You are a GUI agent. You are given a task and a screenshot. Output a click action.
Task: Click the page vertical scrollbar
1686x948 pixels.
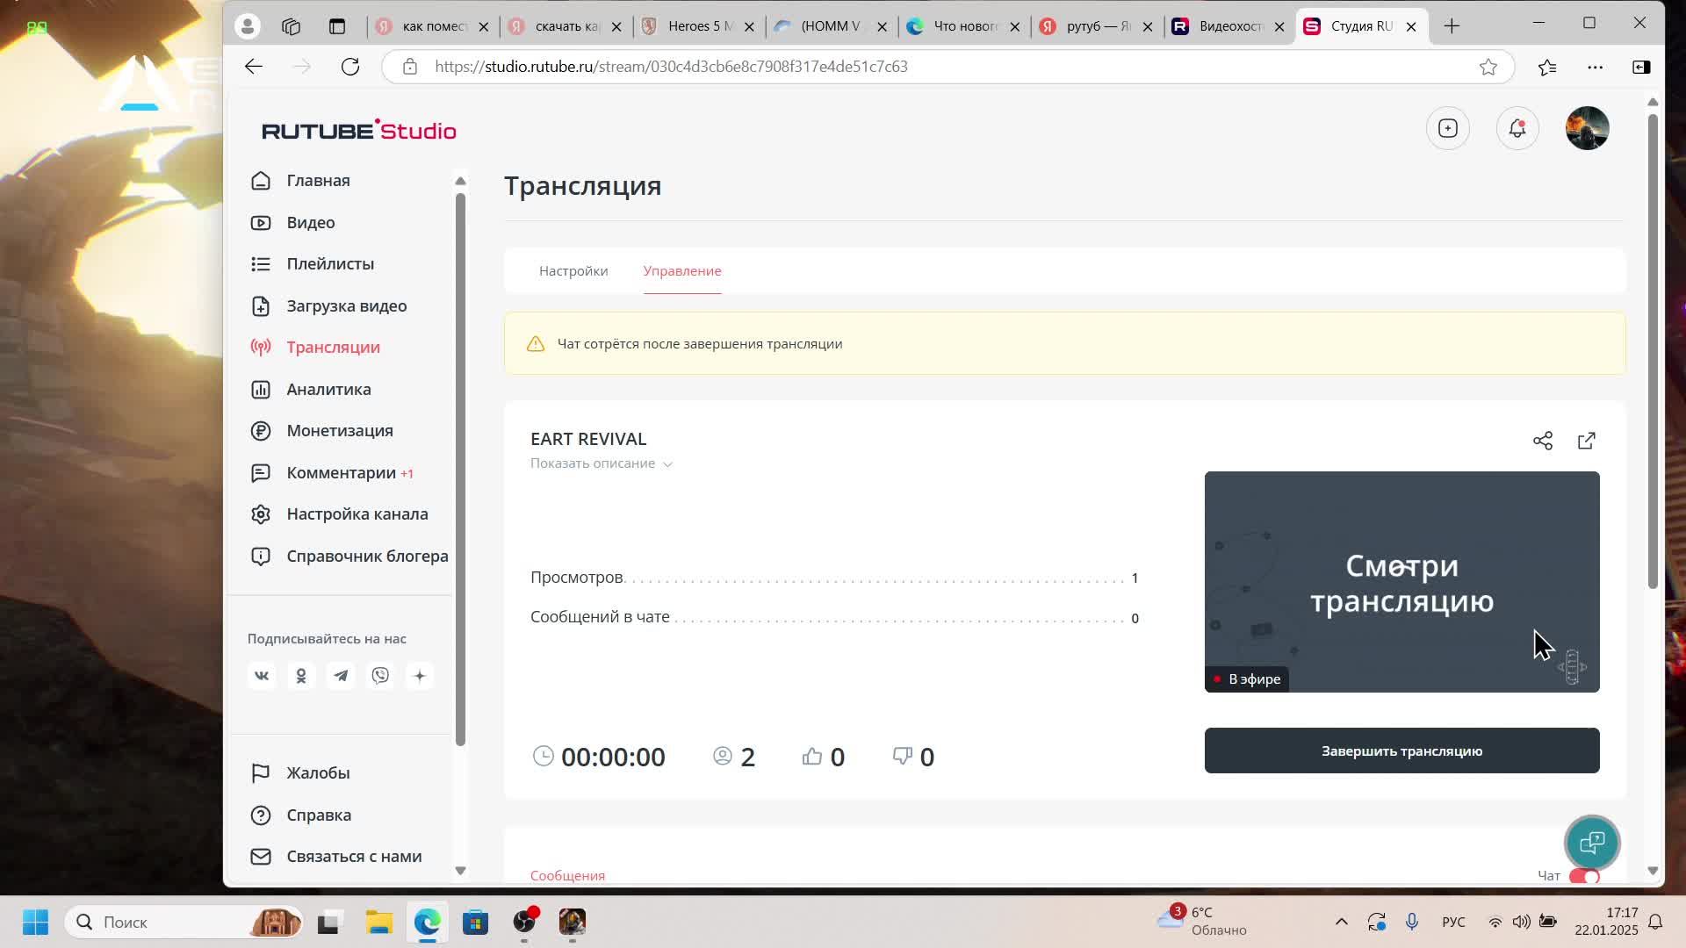(x=1653, y=351)
